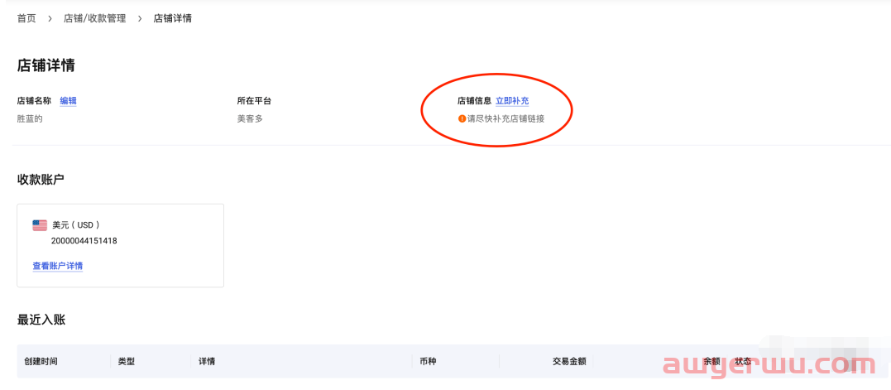Click 所在平台 field label
The image size is (891, 390).
coord(254,101)
